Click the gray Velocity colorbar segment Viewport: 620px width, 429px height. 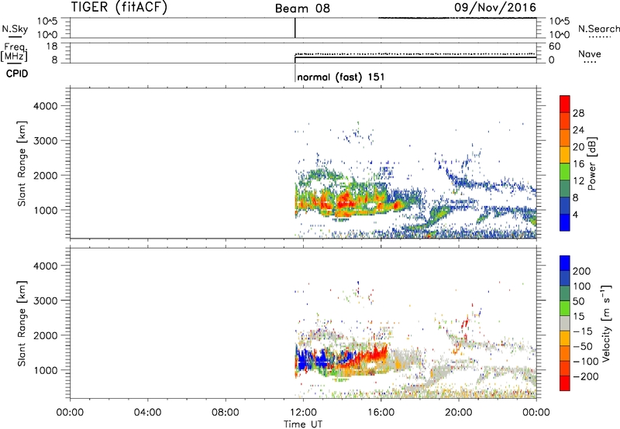click(x=565, y=323)
